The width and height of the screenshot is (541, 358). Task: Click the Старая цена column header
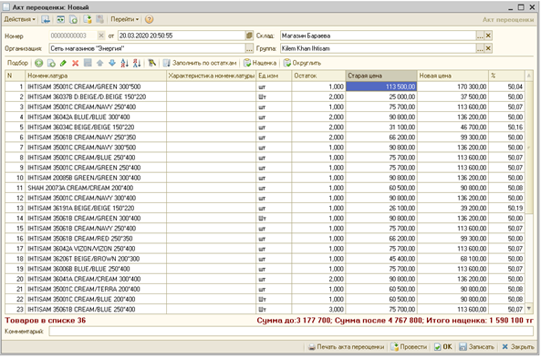coord(381,76)
